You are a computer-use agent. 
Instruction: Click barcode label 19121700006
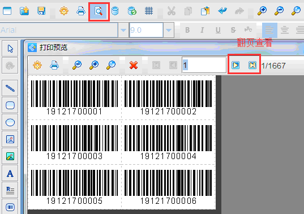pos(168,187)
